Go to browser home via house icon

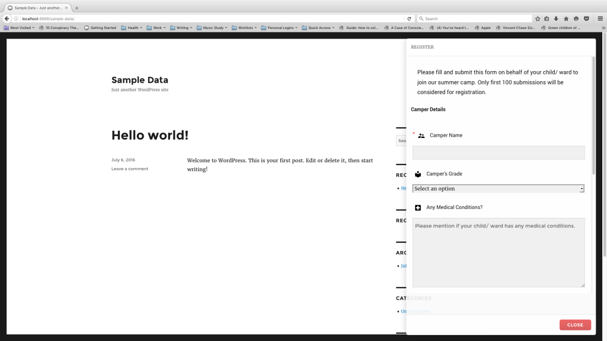click(x=566, y=18)
